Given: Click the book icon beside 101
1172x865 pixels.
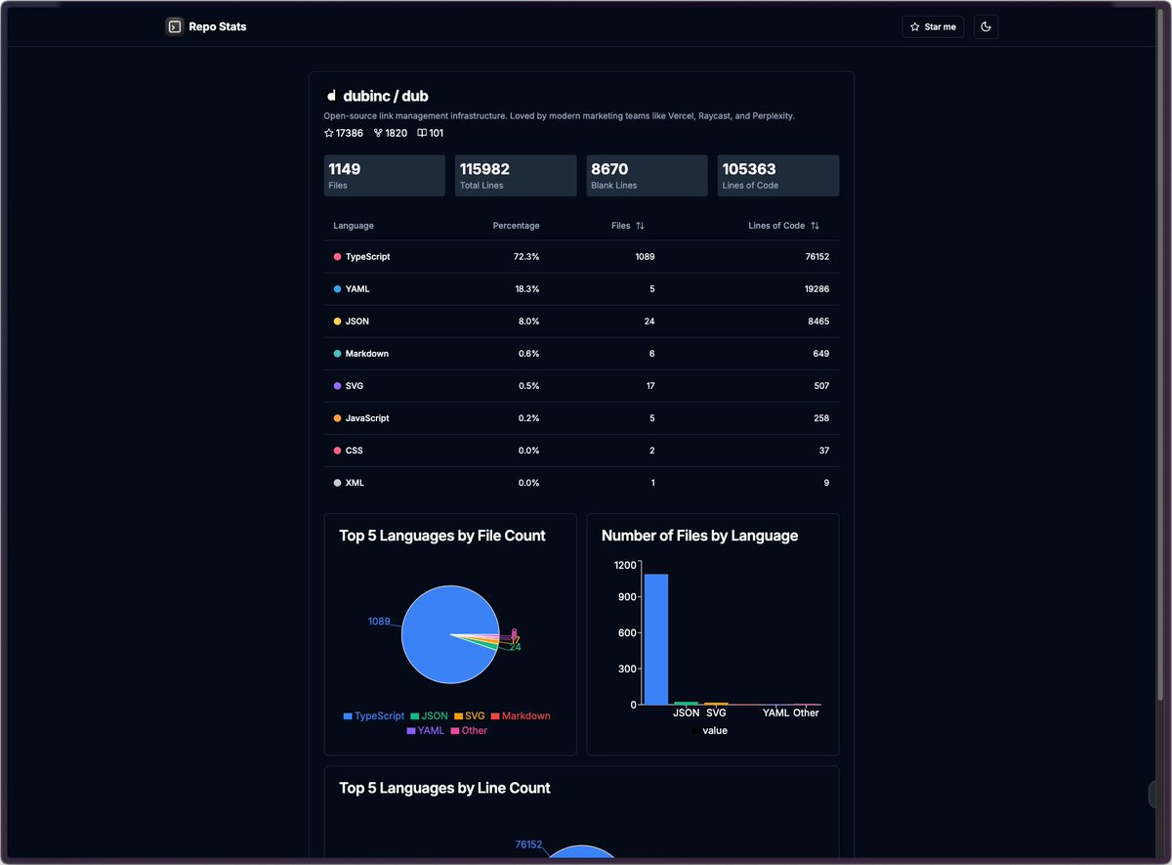Looking at the screenshot, I should (x=422, y=133).
